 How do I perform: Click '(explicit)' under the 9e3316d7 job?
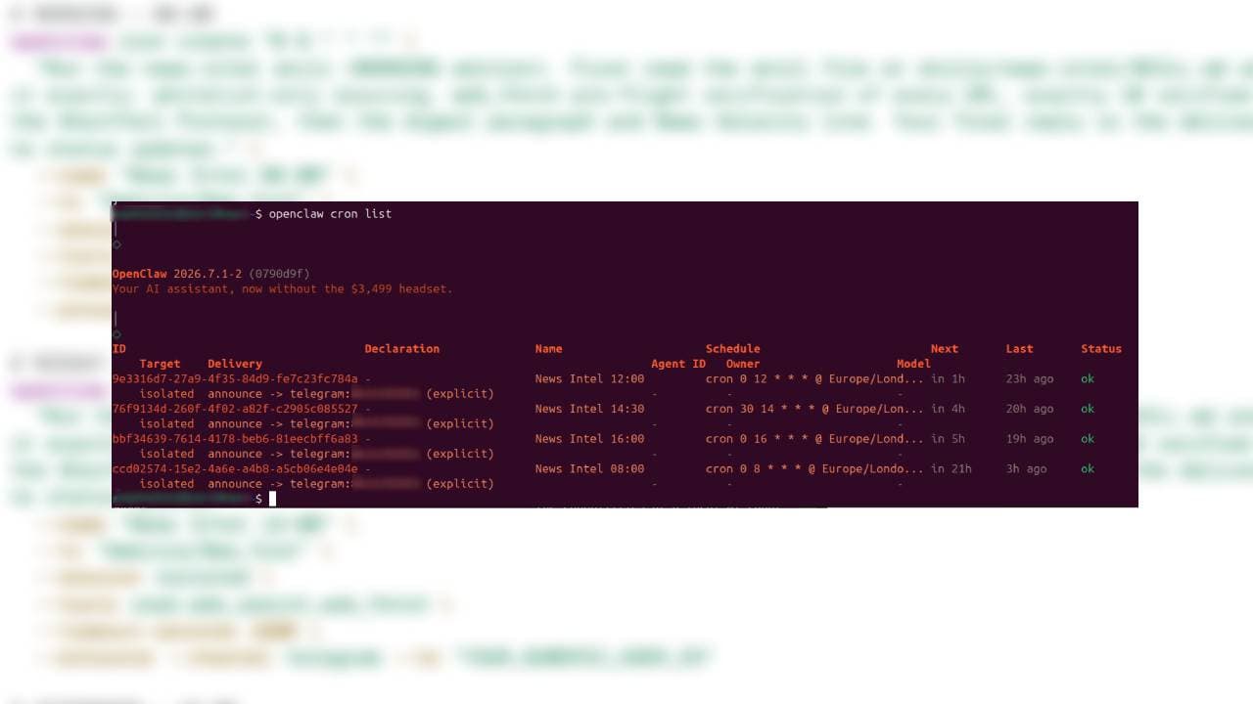460,394
